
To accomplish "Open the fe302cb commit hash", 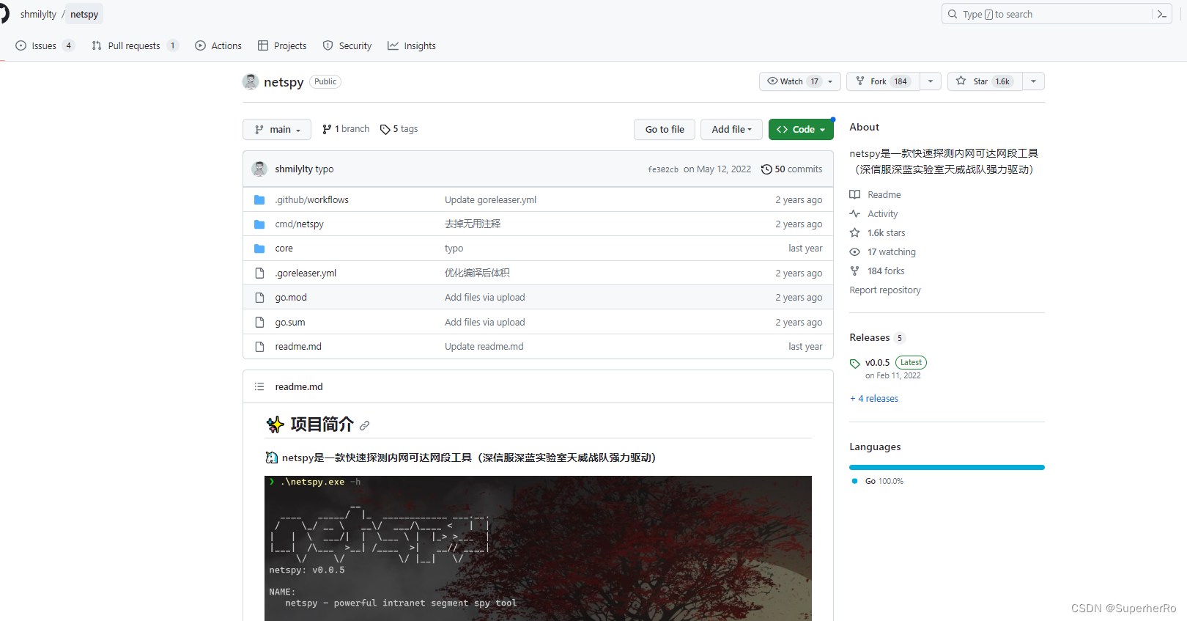I will coord(663,169).
